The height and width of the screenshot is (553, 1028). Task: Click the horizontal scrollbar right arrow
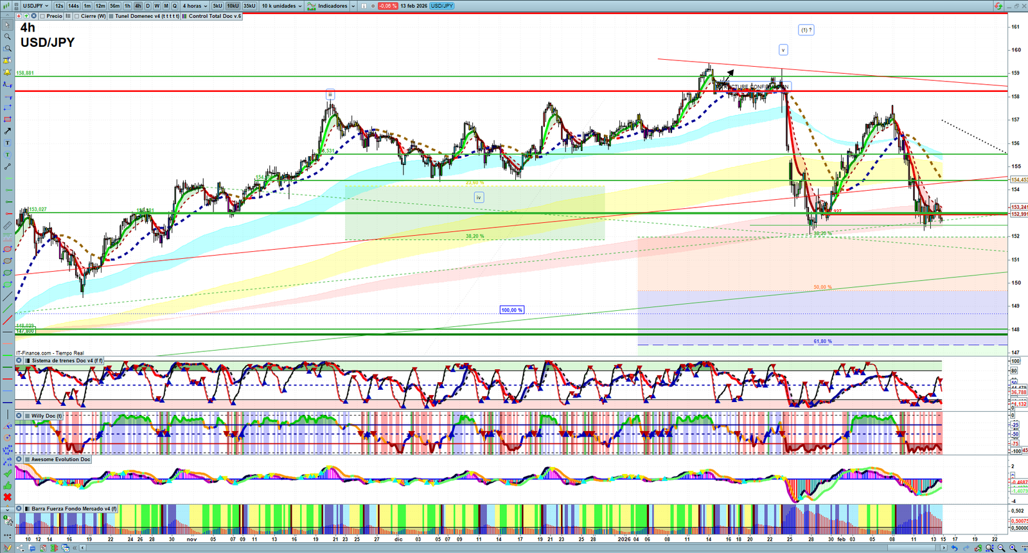(943, 548)
